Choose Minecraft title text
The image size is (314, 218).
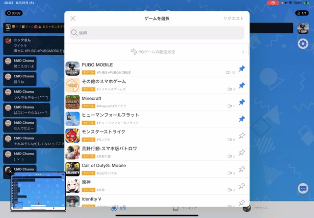[92, 98]
